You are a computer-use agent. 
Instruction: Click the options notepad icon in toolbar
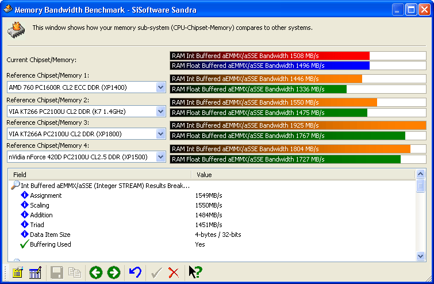[18, 273]
